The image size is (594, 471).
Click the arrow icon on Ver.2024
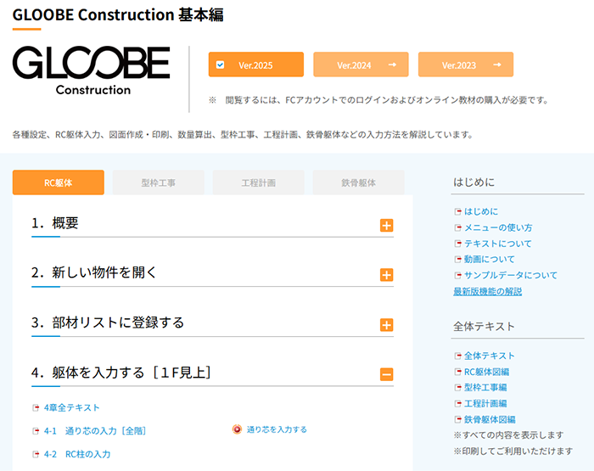[392, 64]
